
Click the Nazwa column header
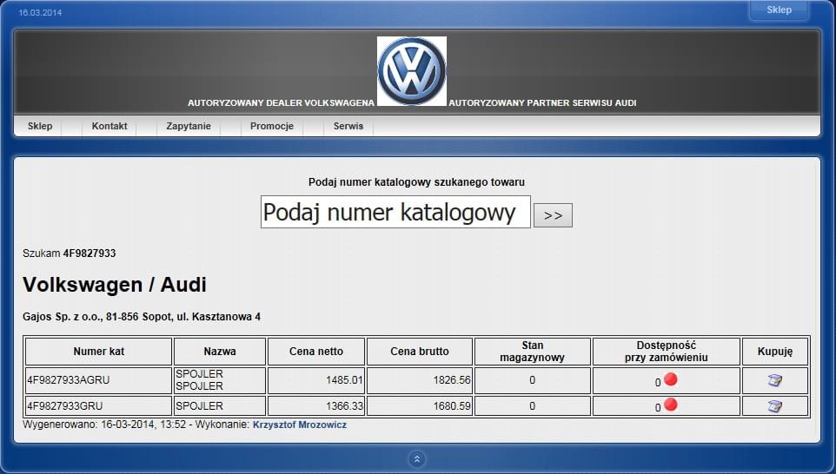click(x=220, y=352)
